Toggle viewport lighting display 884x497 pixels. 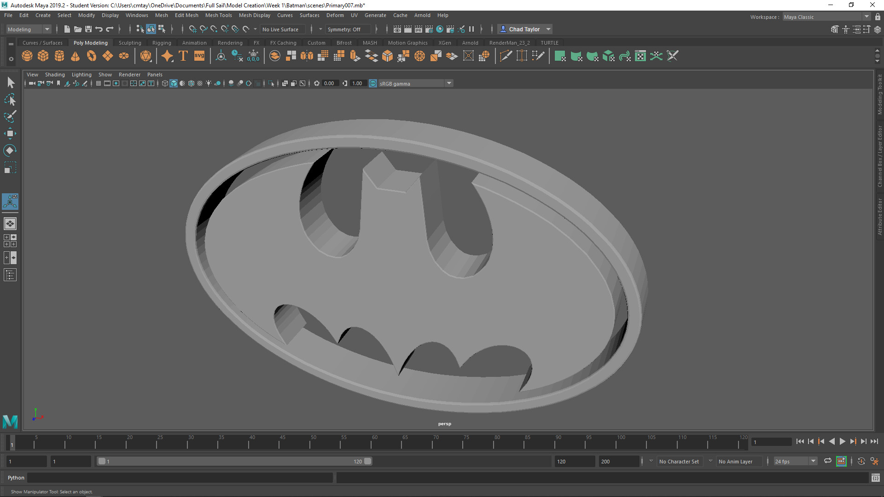click(x=209, y=83)
